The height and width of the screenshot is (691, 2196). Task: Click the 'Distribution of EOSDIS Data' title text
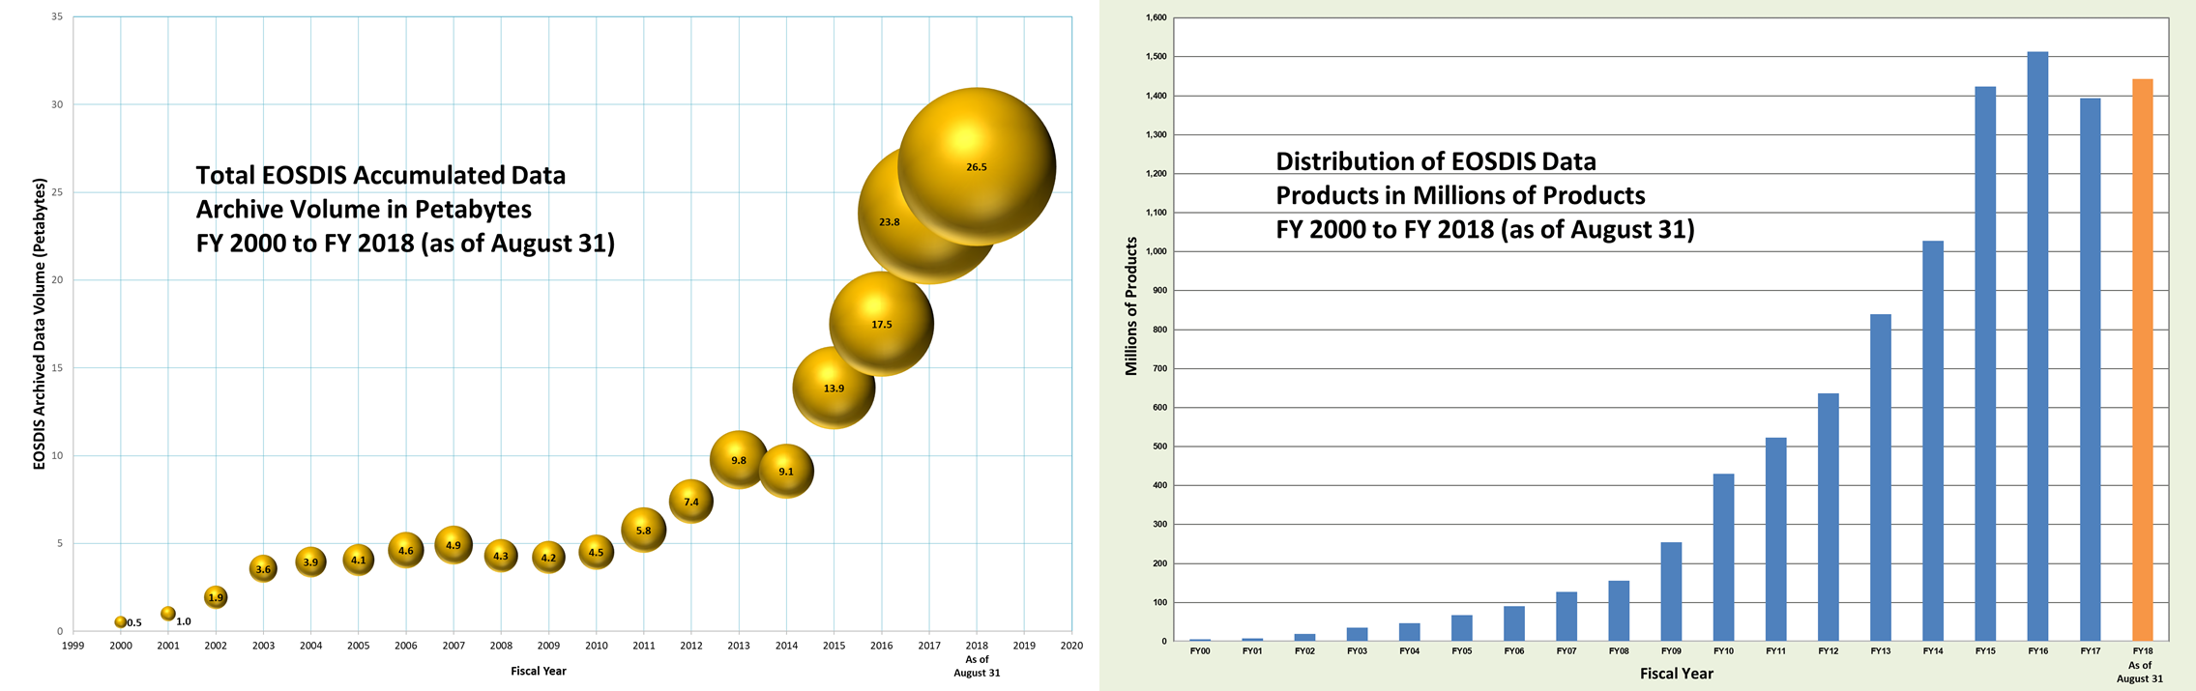[x=1436, y=161]
